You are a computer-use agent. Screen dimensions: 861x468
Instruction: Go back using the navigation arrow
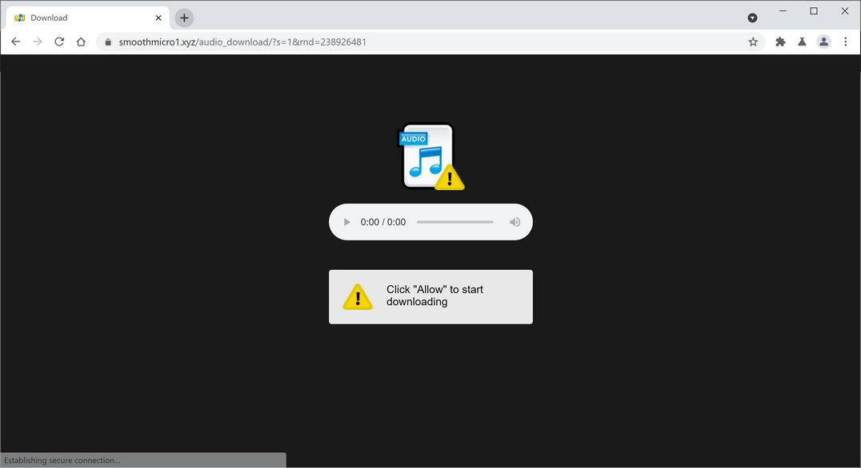(16, 41)
